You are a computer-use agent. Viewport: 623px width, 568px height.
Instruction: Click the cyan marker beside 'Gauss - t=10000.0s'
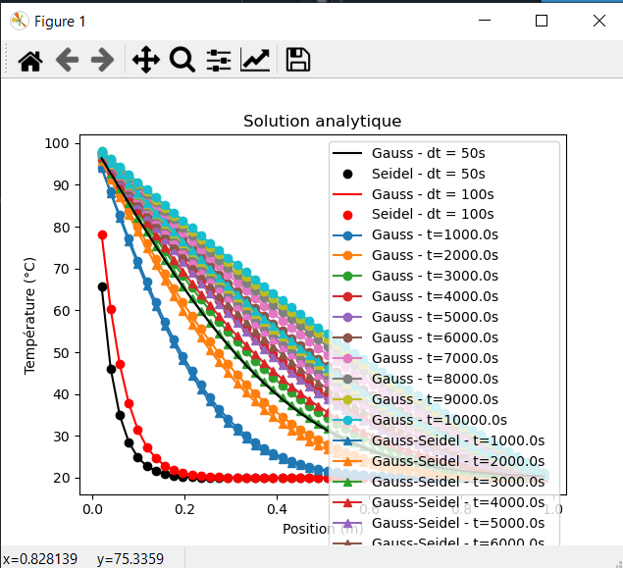(x=350, y=421)
